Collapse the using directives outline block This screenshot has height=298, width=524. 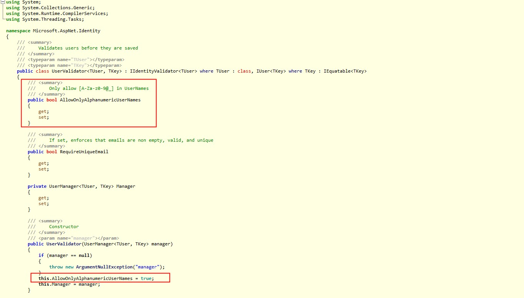pyautogui.click(x=3, y=2)
